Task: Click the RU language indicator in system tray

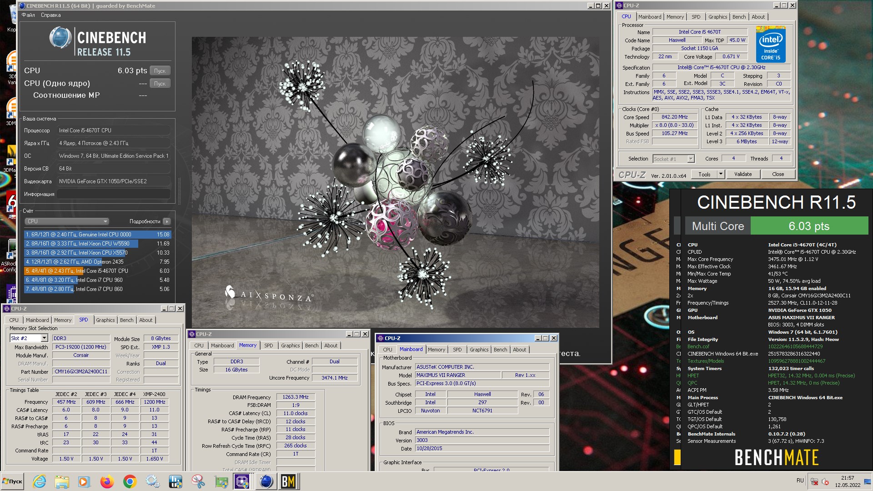Action: [800, 481]
